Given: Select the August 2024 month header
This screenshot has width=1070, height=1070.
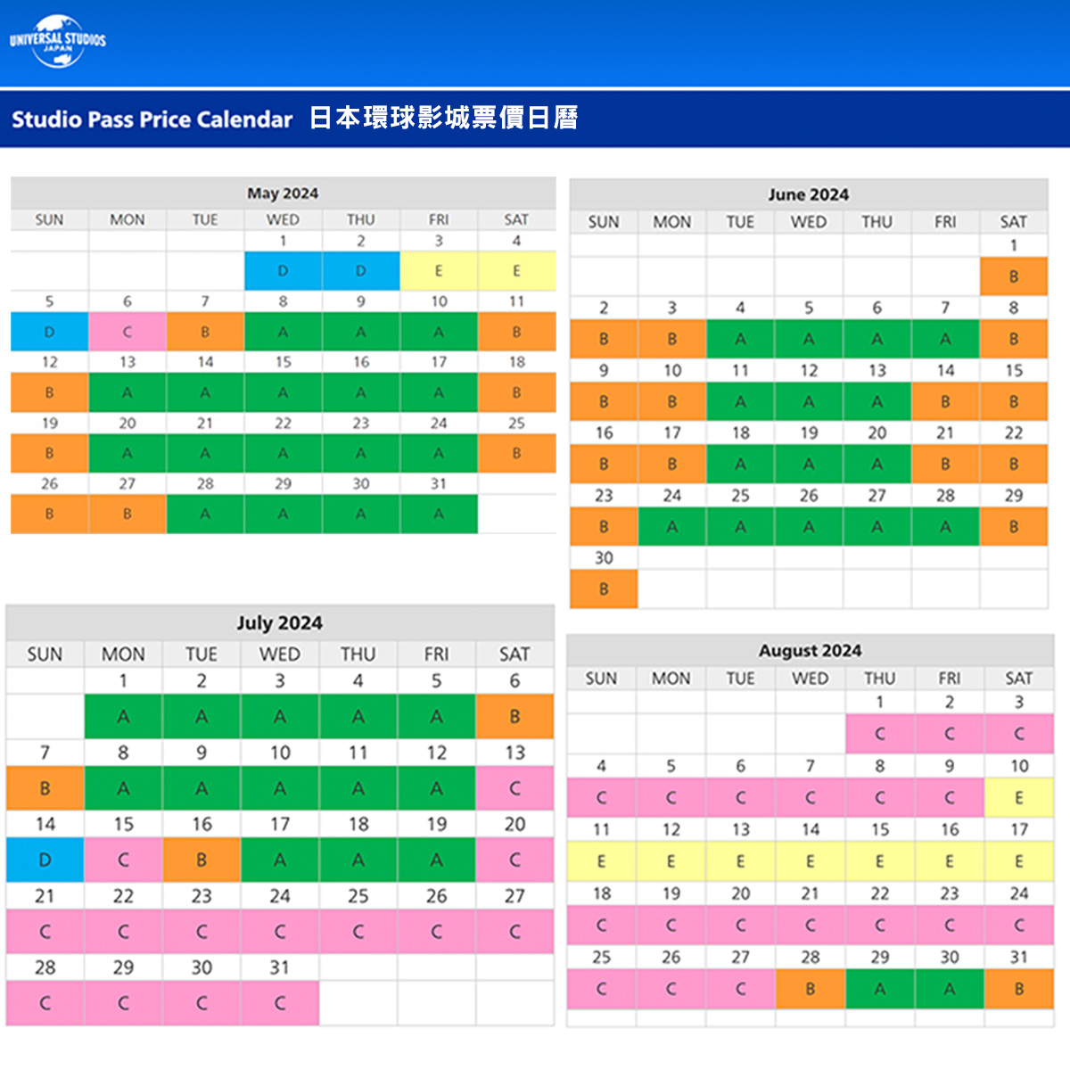Looking at the screenshot, I should tap(810, 651).
